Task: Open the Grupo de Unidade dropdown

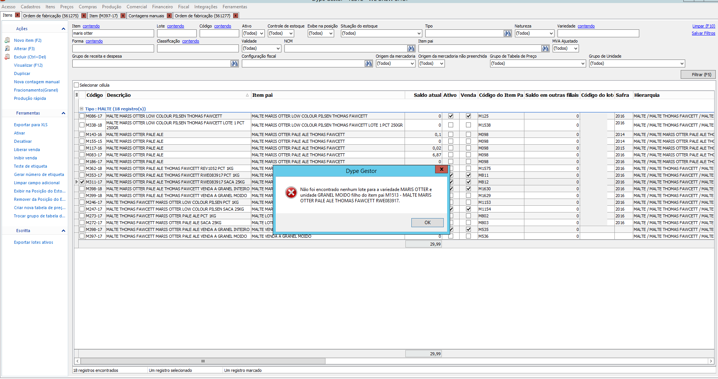Action: point(682,64)
